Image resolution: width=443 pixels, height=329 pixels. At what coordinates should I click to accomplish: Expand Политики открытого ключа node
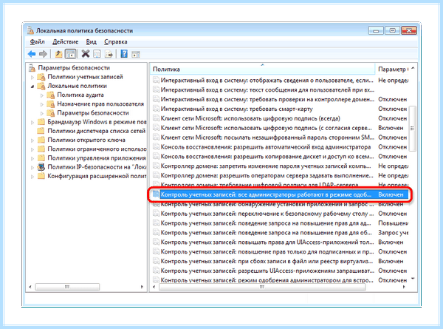pos(32,140)
